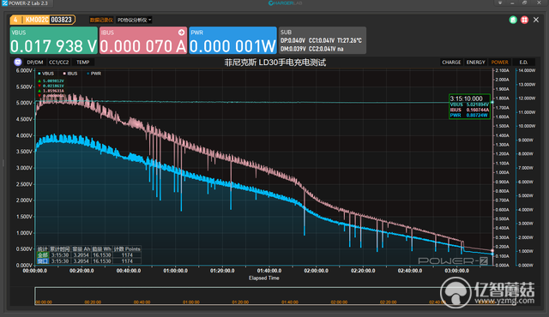The width and height of the screenshot is (549, 317).
Task: Toggle PWR legend entry in chart
Action: click(94, 74)
